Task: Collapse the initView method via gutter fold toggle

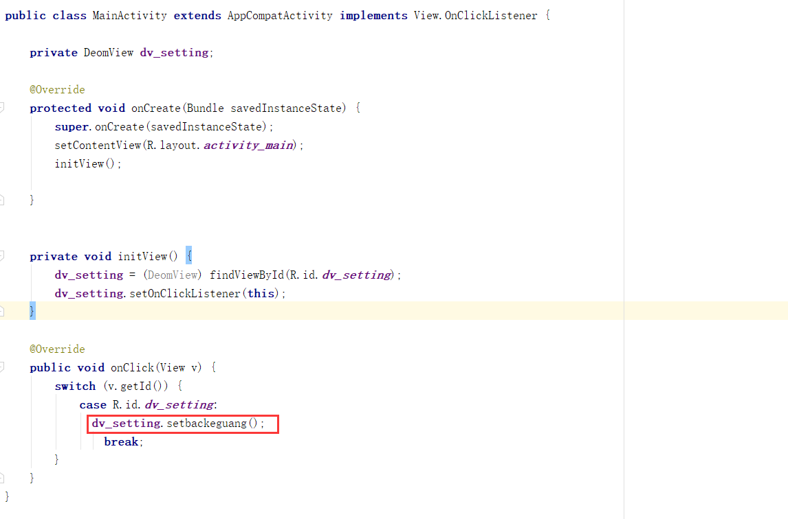Action: click(2, 256)
